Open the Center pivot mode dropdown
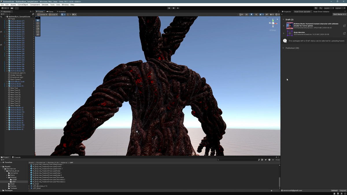347x195 pixels. click(x=42, y=14)
